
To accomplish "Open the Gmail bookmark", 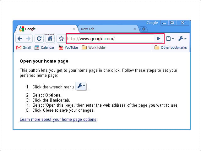I will tap(24, 48).
